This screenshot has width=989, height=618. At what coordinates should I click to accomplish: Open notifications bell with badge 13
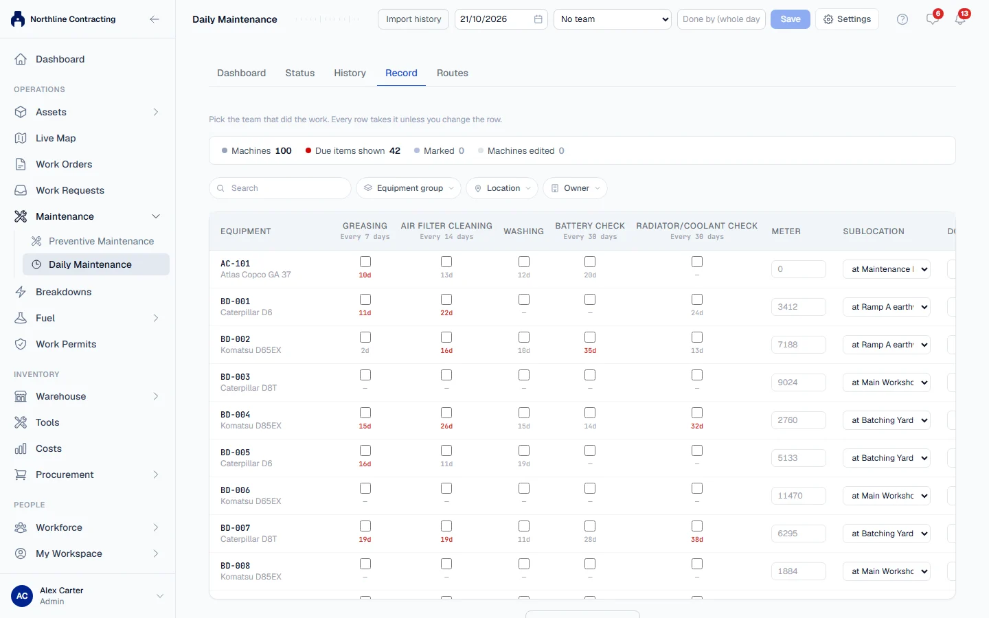960,19
